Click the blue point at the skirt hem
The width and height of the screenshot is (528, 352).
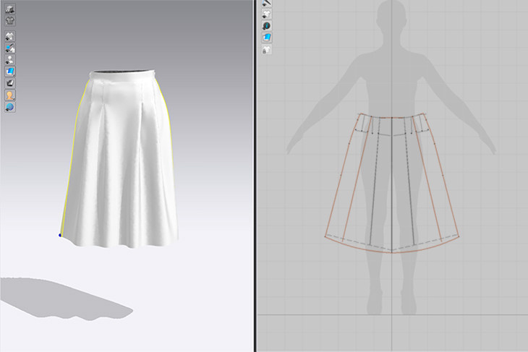[59, 235]
